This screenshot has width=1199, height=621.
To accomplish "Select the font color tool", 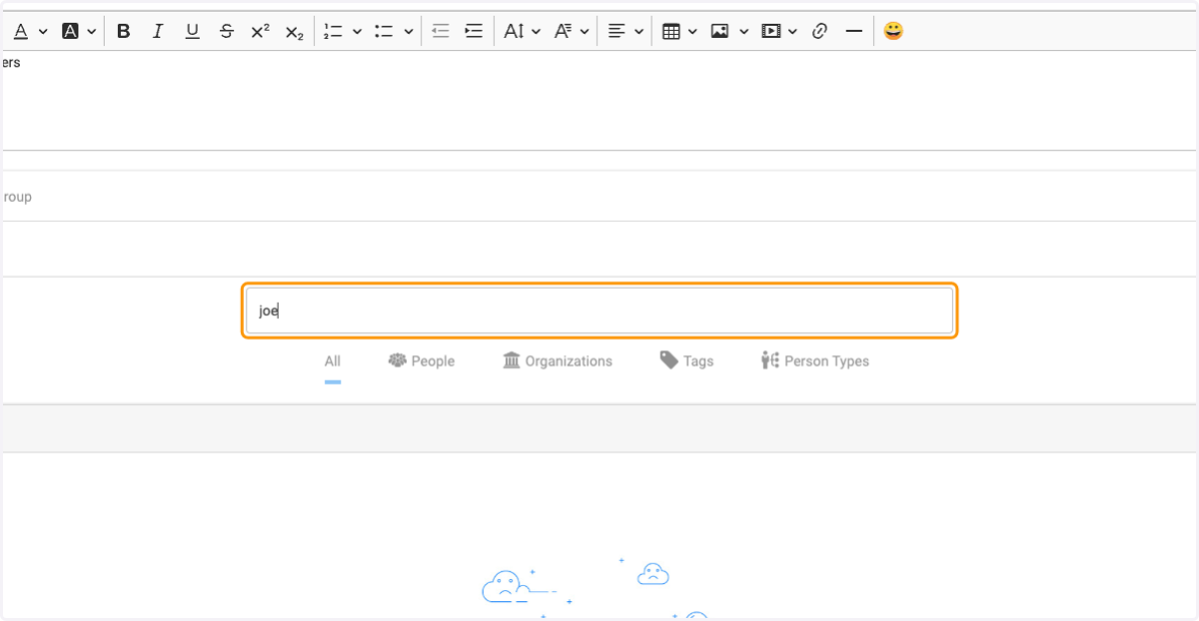I will [x=20, y=31].
